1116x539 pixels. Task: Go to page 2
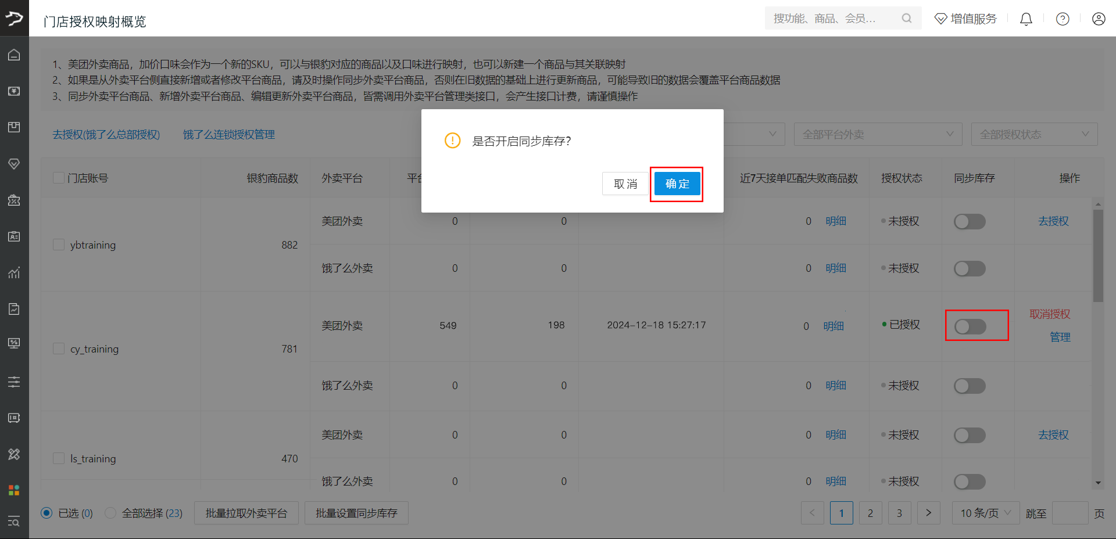point(870,513)
